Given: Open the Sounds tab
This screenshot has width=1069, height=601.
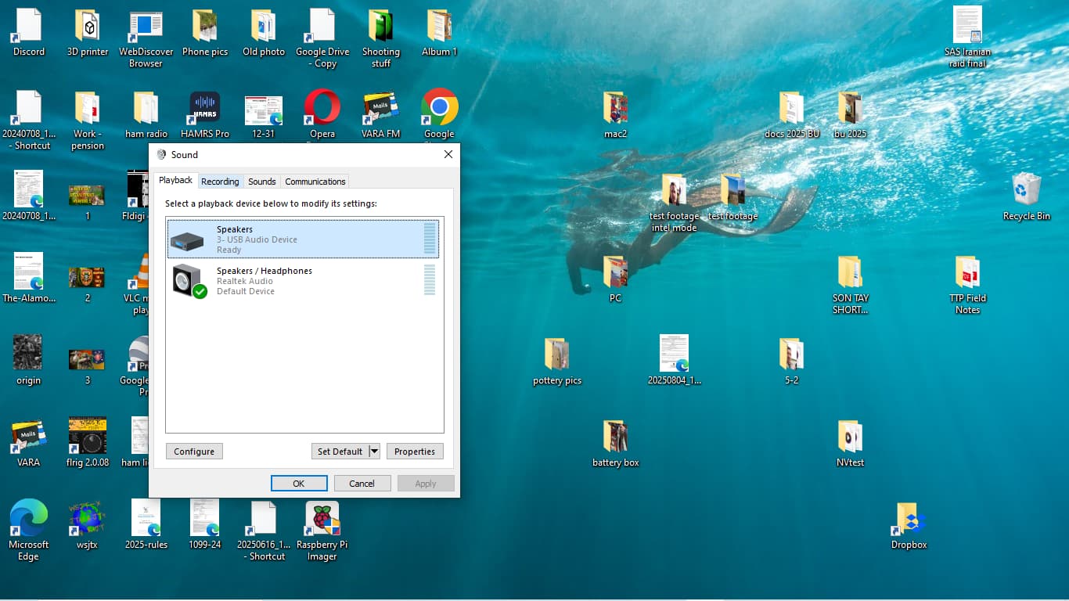Looking at the screenshot, I should 261,182.
